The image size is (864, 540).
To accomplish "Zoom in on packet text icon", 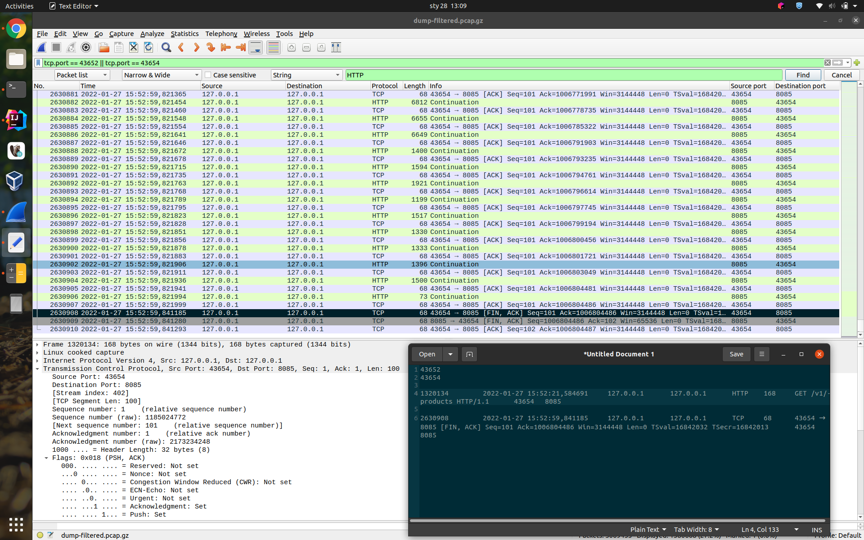I will click(x=292, y=47).
